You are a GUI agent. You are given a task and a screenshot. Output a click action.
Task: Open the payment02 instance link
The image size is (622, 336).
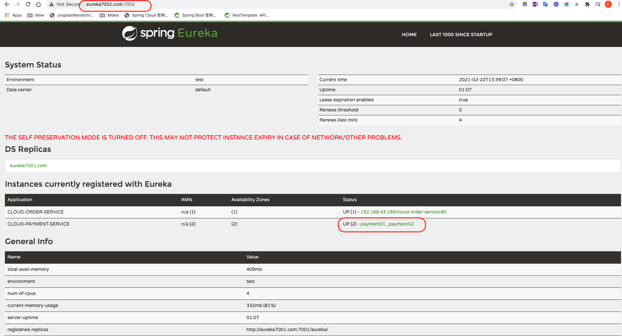coord(401,224)
